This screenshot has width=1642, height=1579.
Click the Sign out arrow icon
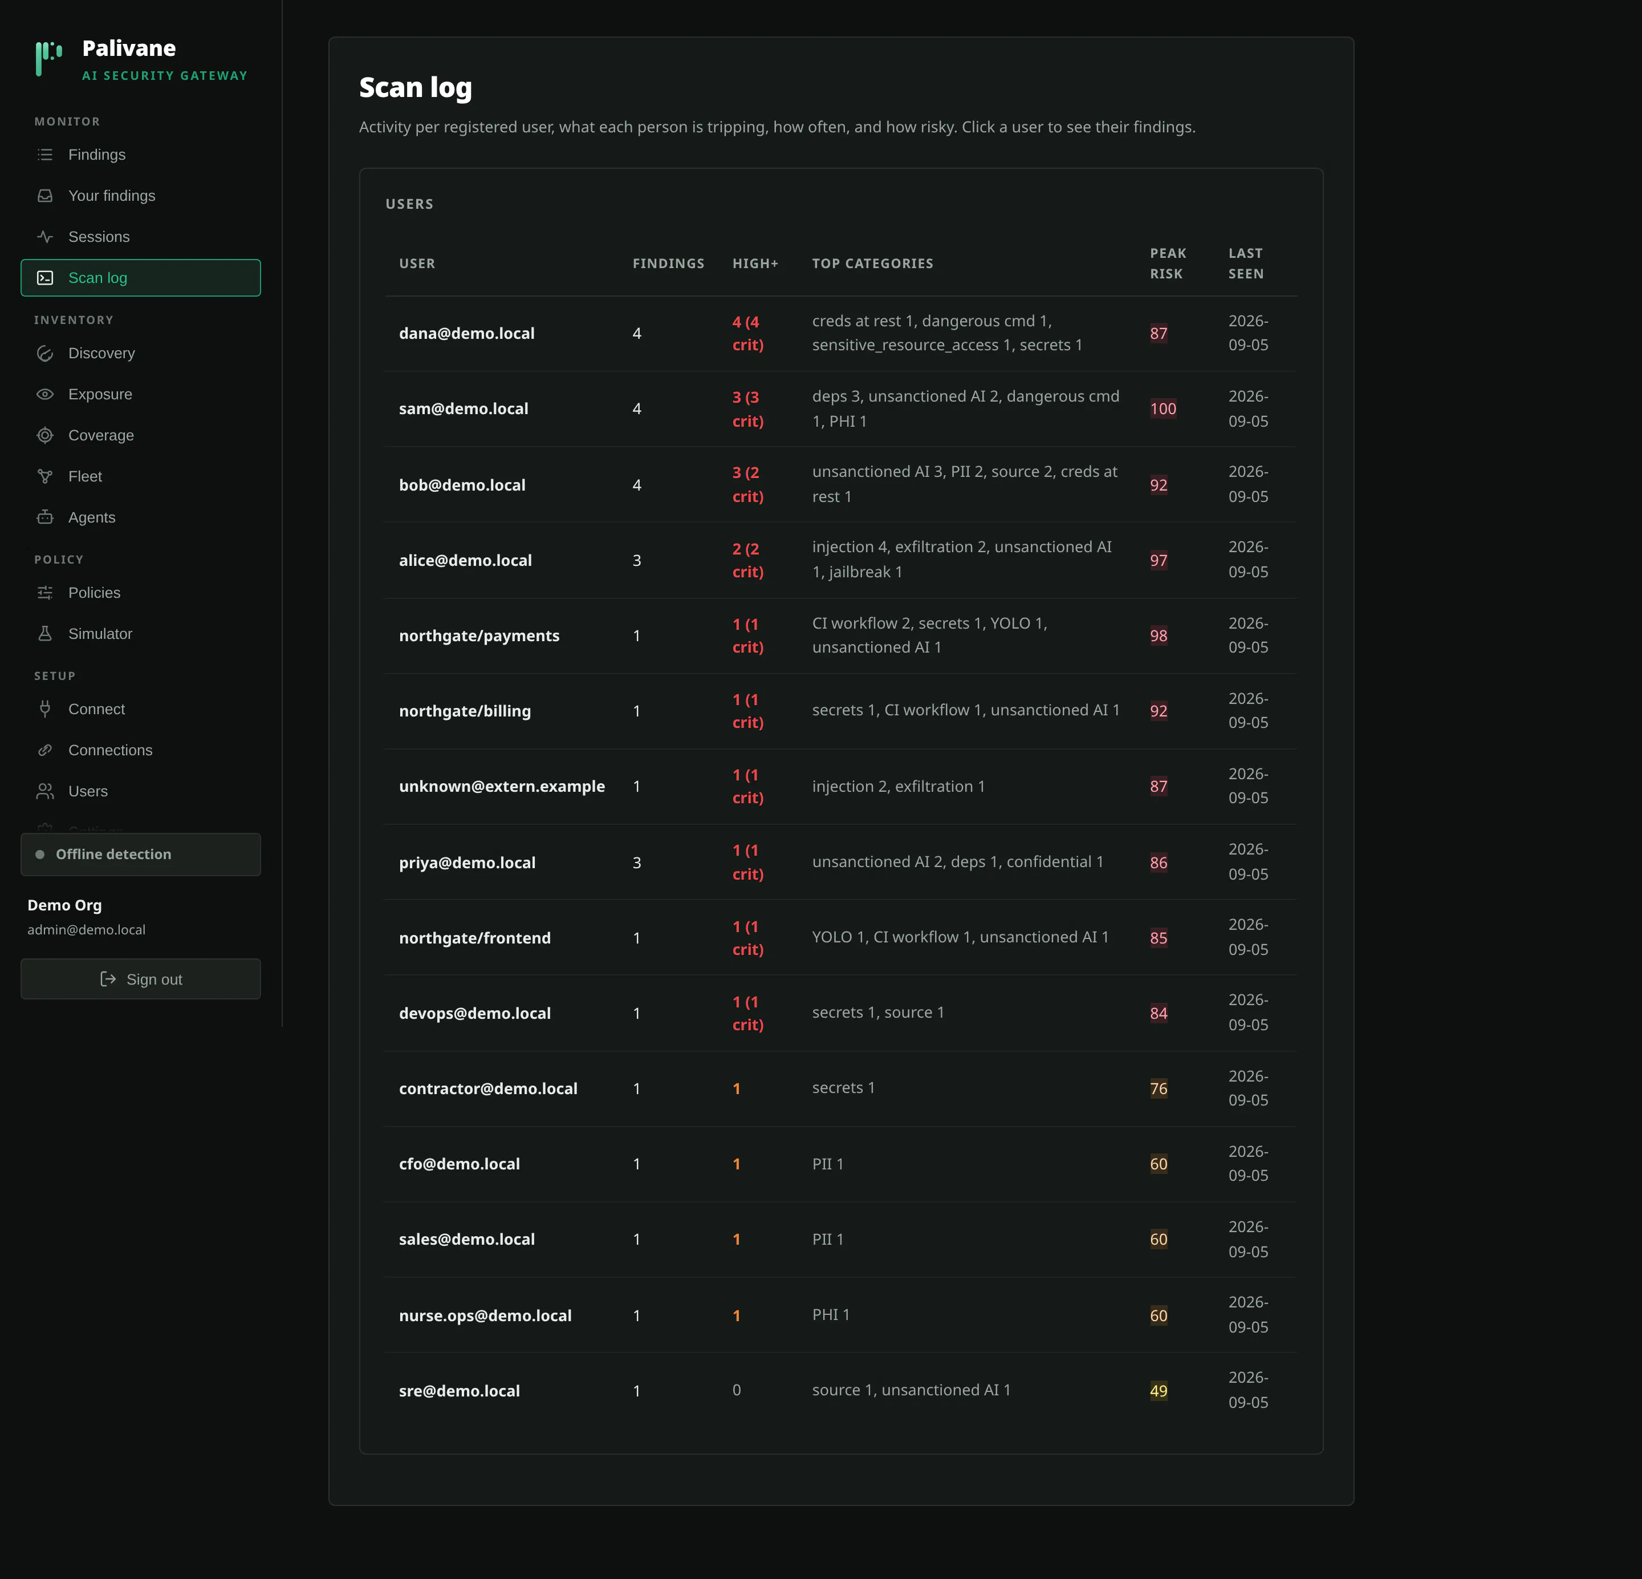[x=108, y=980]
